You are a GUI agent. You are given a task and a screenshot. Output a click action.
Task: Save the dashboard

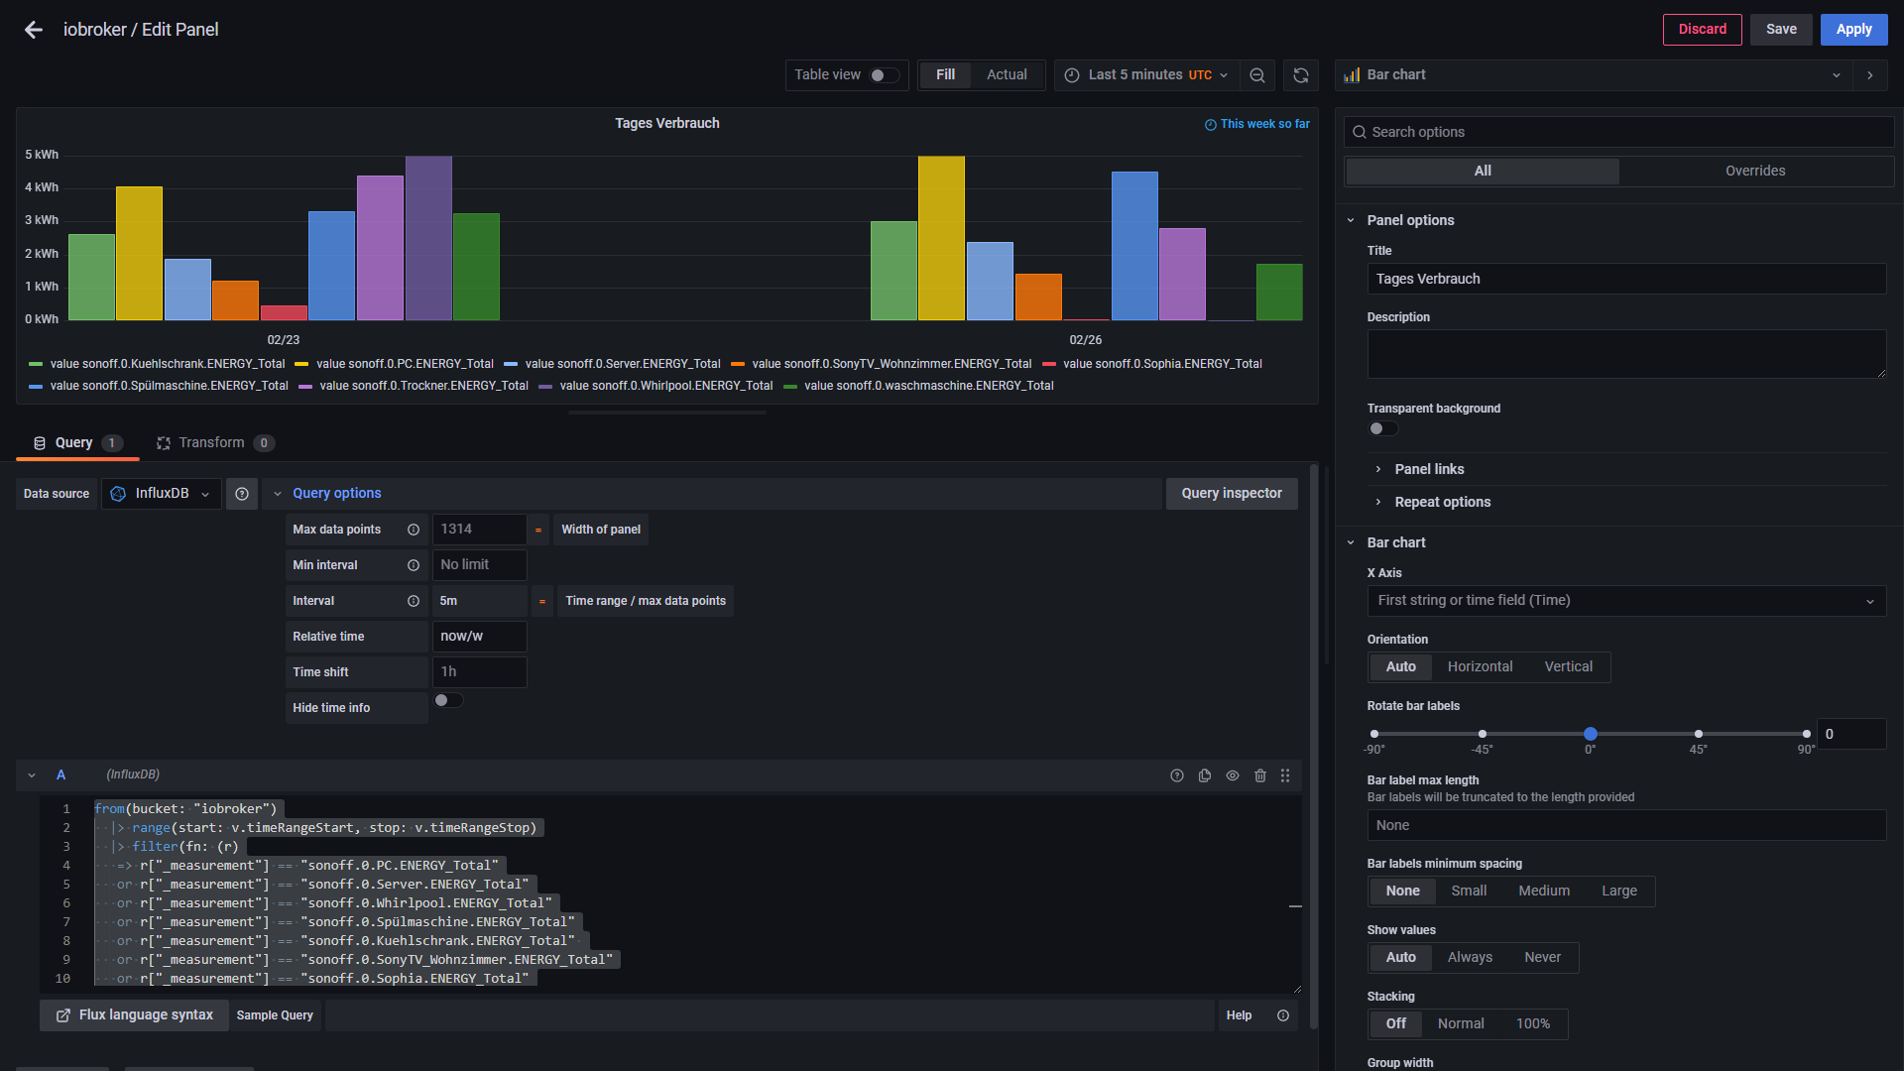pyautogui.click(x=1781, y=30)
